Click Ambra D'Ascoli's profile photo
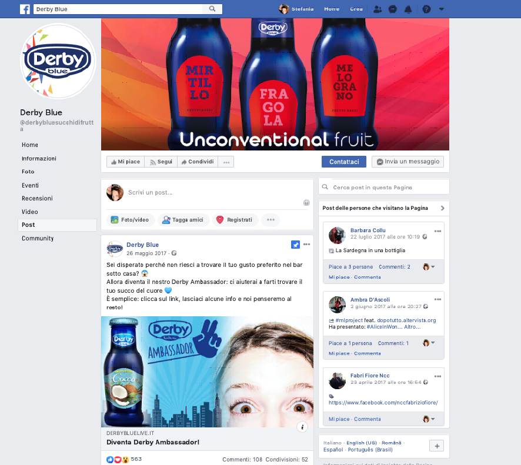The height and width of the screenshot is (465, 521). pyautogui.click(x=337, y=305)
